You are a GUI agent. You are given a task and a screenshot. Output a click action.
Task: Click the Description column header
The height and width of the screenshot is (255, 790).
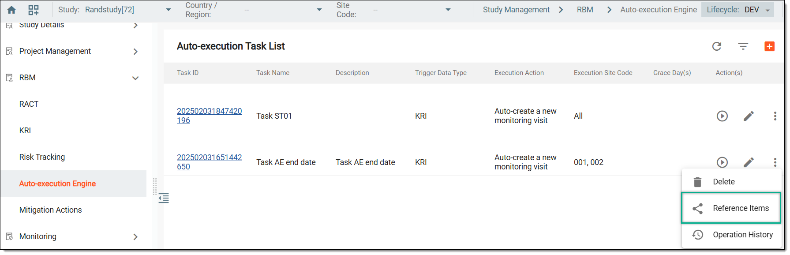coord(352,73)
